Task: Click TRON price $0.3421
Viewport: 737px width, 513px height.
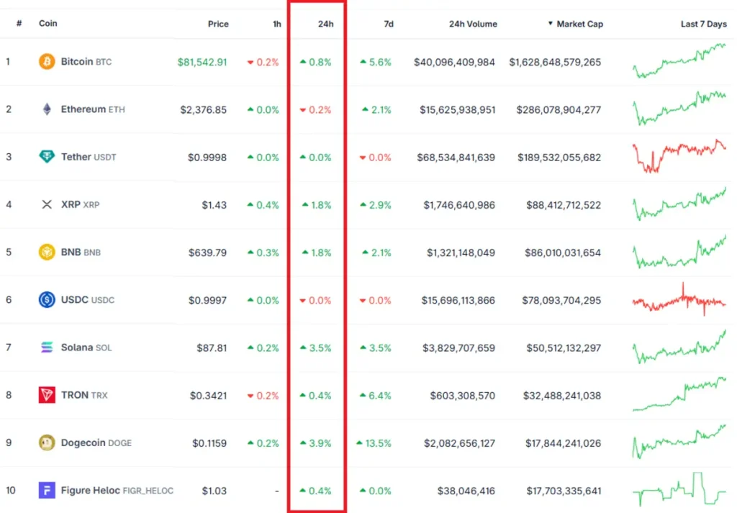Action: pyautogui.click(x=208, y=396)
